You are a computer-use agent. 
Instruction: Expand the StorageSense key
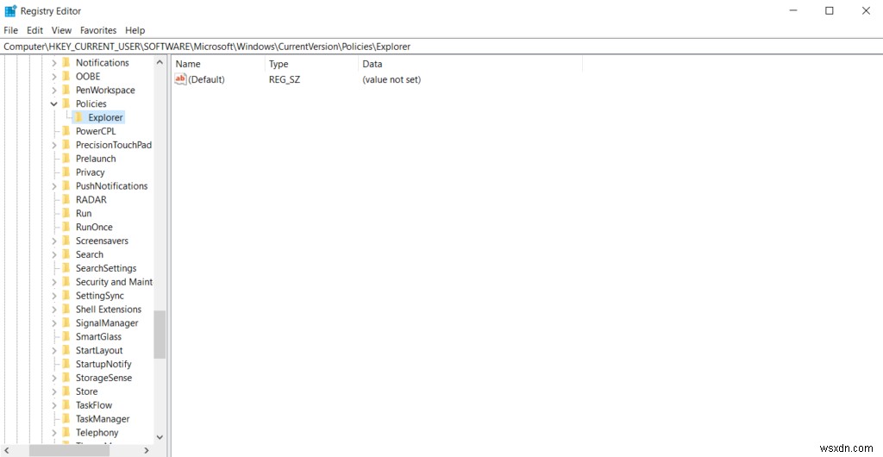click(54, 379)
